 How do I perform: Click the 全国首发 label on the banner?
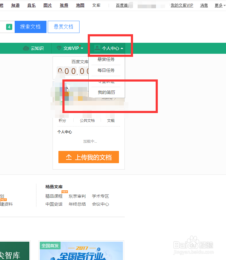[50, 246]
